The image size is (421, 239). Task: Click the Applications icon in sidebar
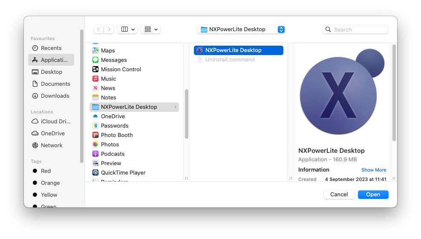[x=35, y=60]
